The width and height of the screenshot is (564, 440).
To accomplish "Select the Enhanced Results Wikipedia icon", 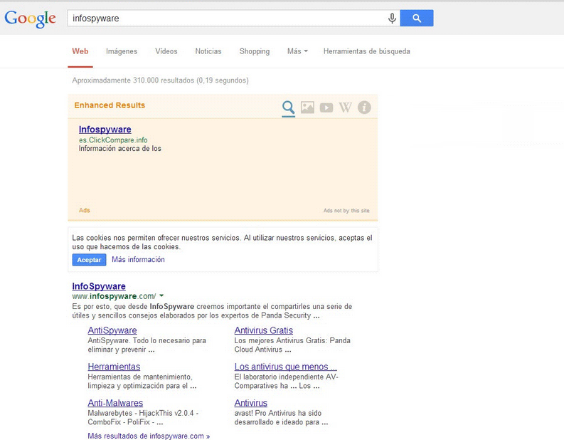I will point(346,108).
